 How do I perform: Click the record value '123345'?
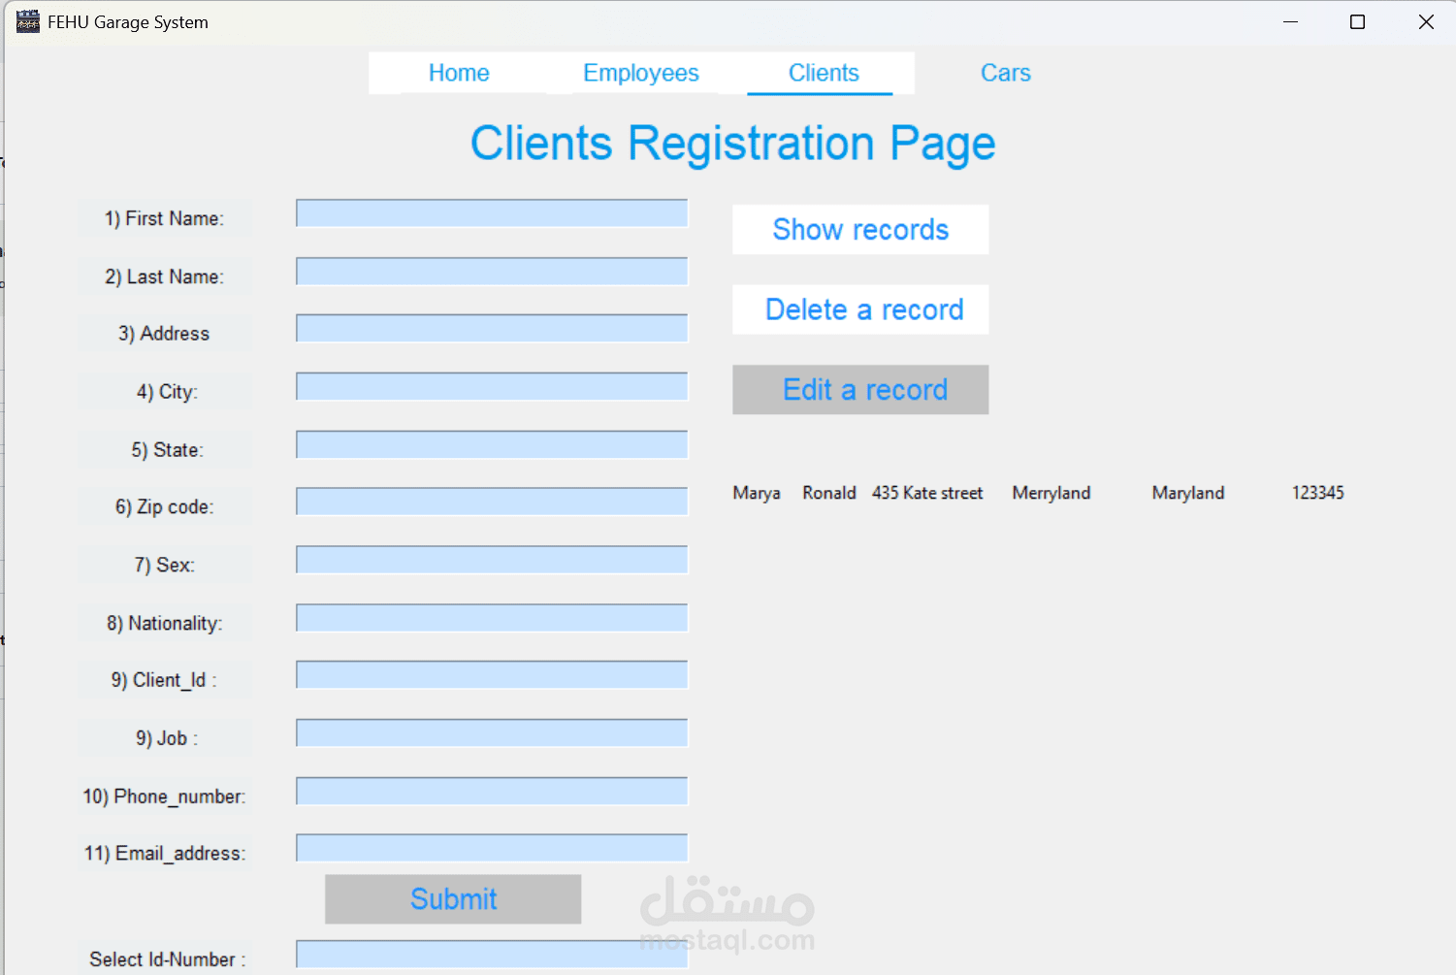(x=1318, y=493)
